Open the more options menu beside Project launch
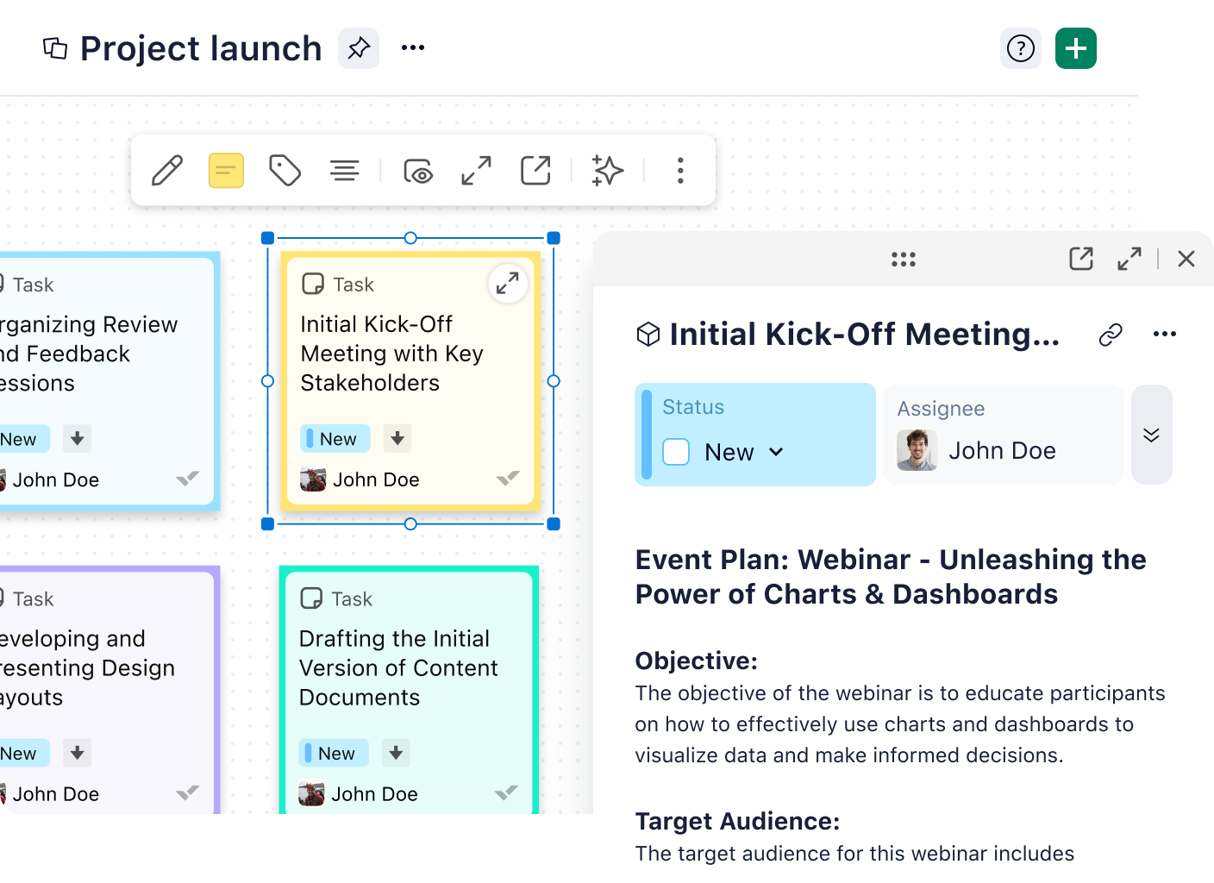 [413, 48]
